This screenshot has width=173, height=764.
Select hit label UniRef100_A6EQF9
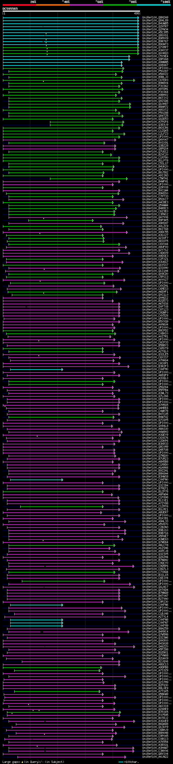pos(155,375)
